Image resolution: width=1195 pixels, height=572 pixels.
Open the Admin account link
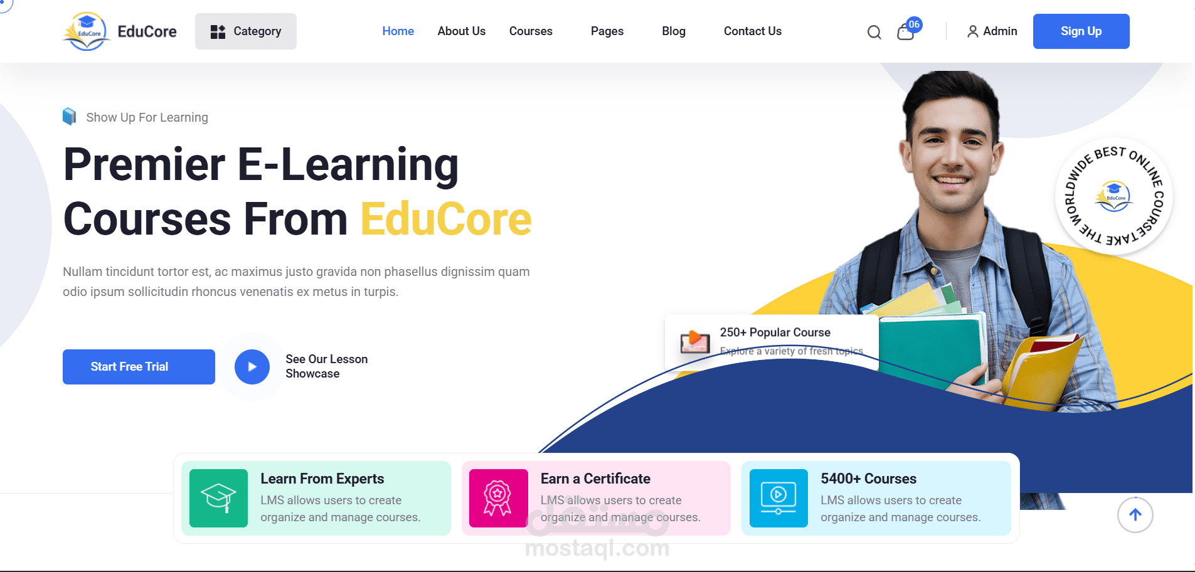point(992,31)
